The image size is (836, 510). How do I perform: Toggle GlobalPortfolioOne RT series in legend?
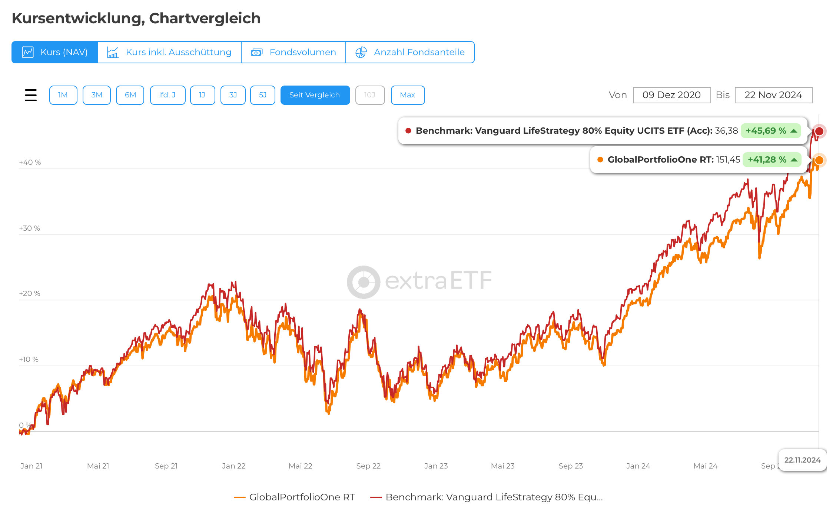tap(295, 497)
